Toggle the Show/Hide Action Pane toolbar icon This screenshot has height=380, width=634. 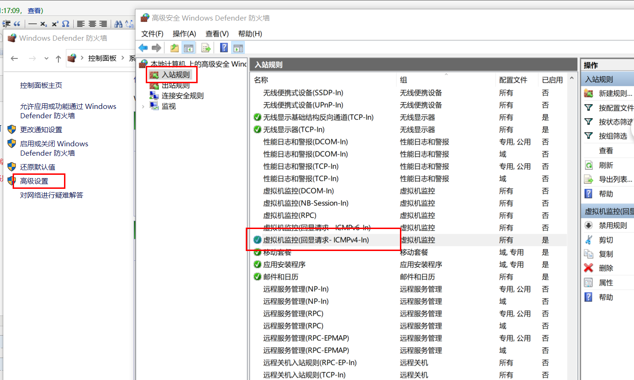pos(238,48)
